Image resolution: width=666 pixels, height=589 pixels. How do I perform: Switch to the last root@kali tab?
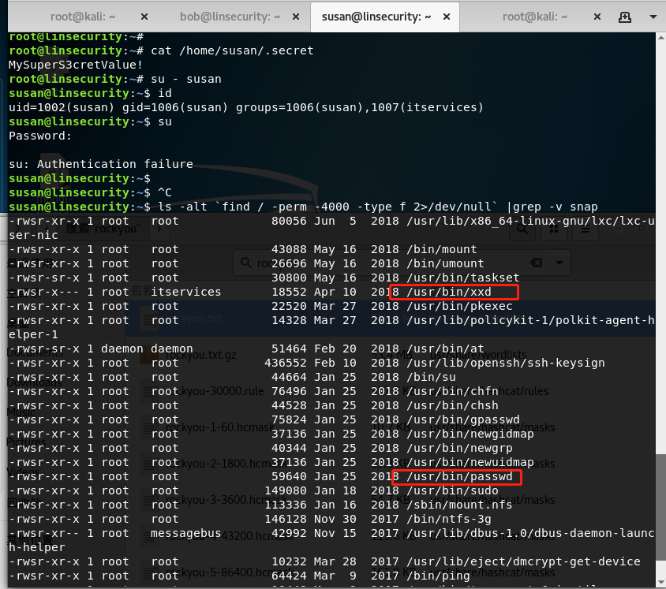[x=535, y=17]
